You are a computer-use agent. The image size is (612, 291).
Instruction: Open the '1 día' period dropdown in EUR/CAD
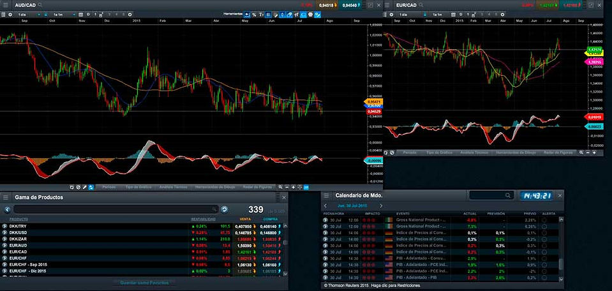tap(408, 15)
